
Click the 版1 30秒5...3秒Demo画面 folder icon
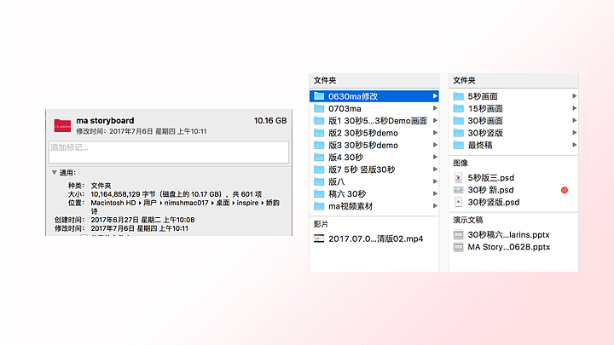click(x=319, y=120)
